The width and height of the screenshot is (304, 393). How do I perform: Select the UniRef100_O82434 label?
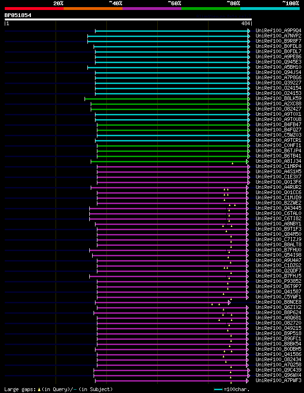click(x=278, y=360)
